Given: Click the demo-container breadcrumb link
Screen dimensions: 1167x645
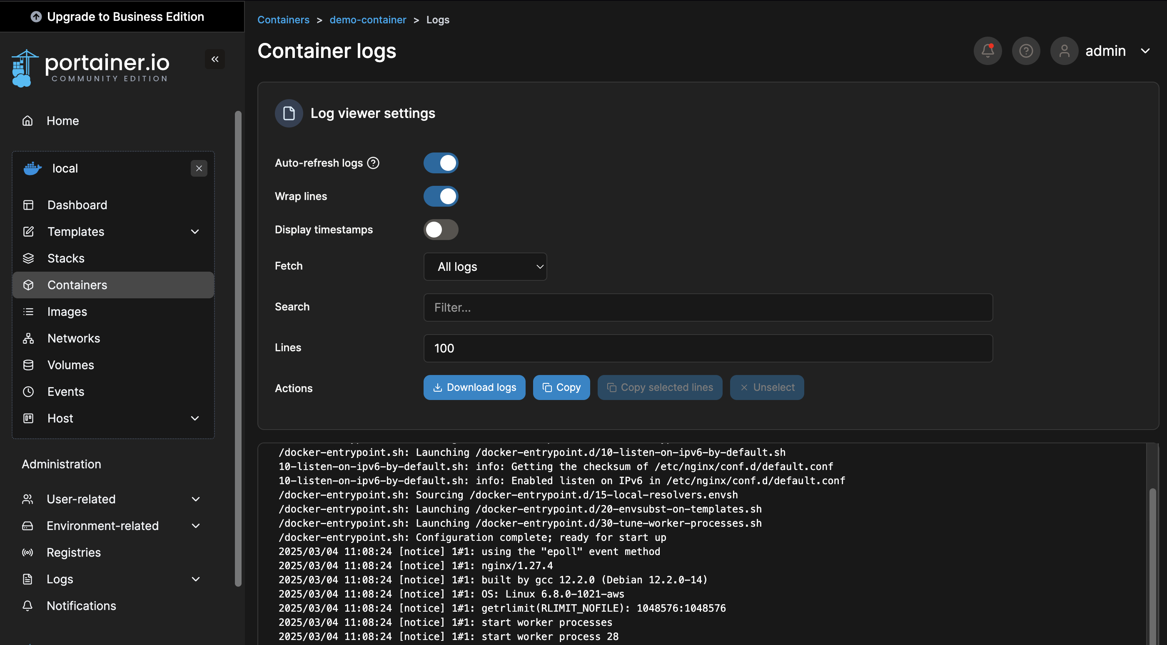Looking at the screenshot, I should [x=368, y=20].
